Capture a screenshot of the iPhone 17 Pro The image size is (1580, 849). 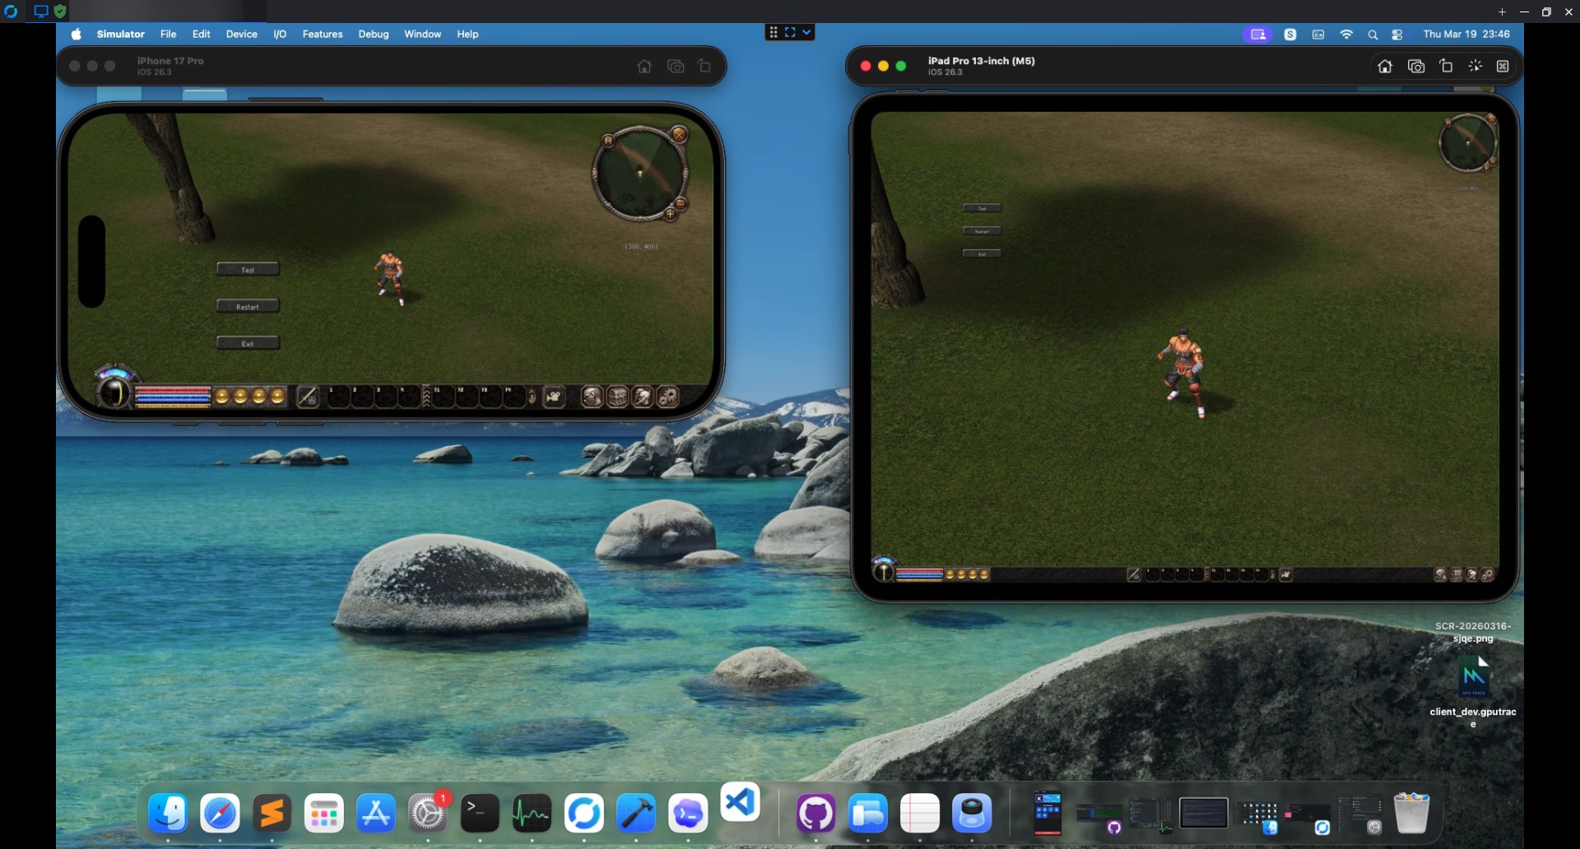[676, 67]
